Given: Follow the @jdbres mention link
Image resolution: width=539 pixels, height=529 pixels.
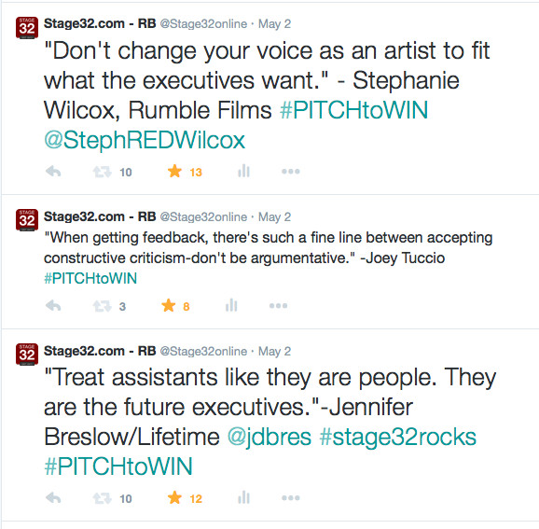Looking at the screenshot, I should coord(269,437).
